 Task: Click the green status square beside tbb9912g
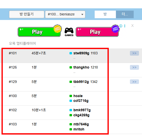71,82
